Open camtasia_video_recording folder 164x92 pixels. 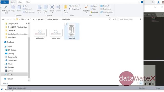pyautogui.click(x=18, y=34)
